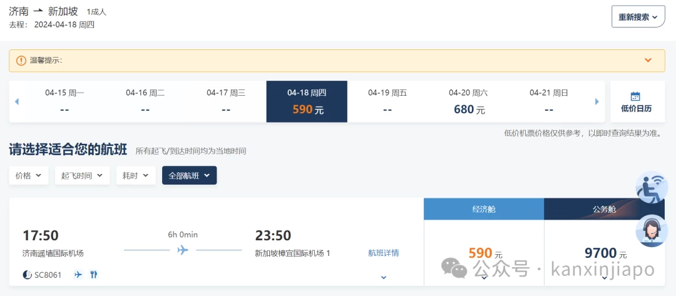Click the small airplane icon beside SC8061
The width and height of the screenshot is (676, 296).
78,275
